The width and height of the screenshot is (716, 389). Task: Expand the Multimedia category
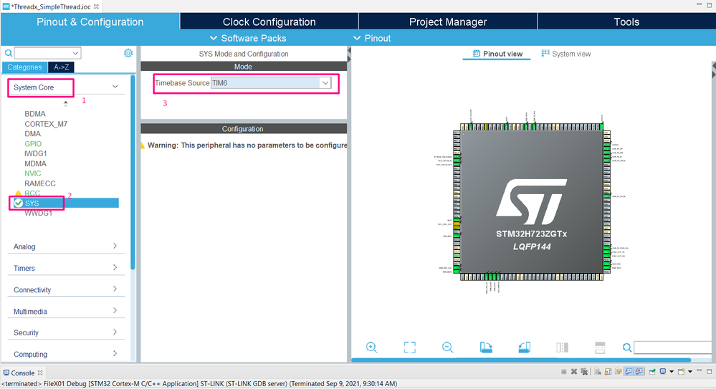pyautogui.click(x=115, y=310)
